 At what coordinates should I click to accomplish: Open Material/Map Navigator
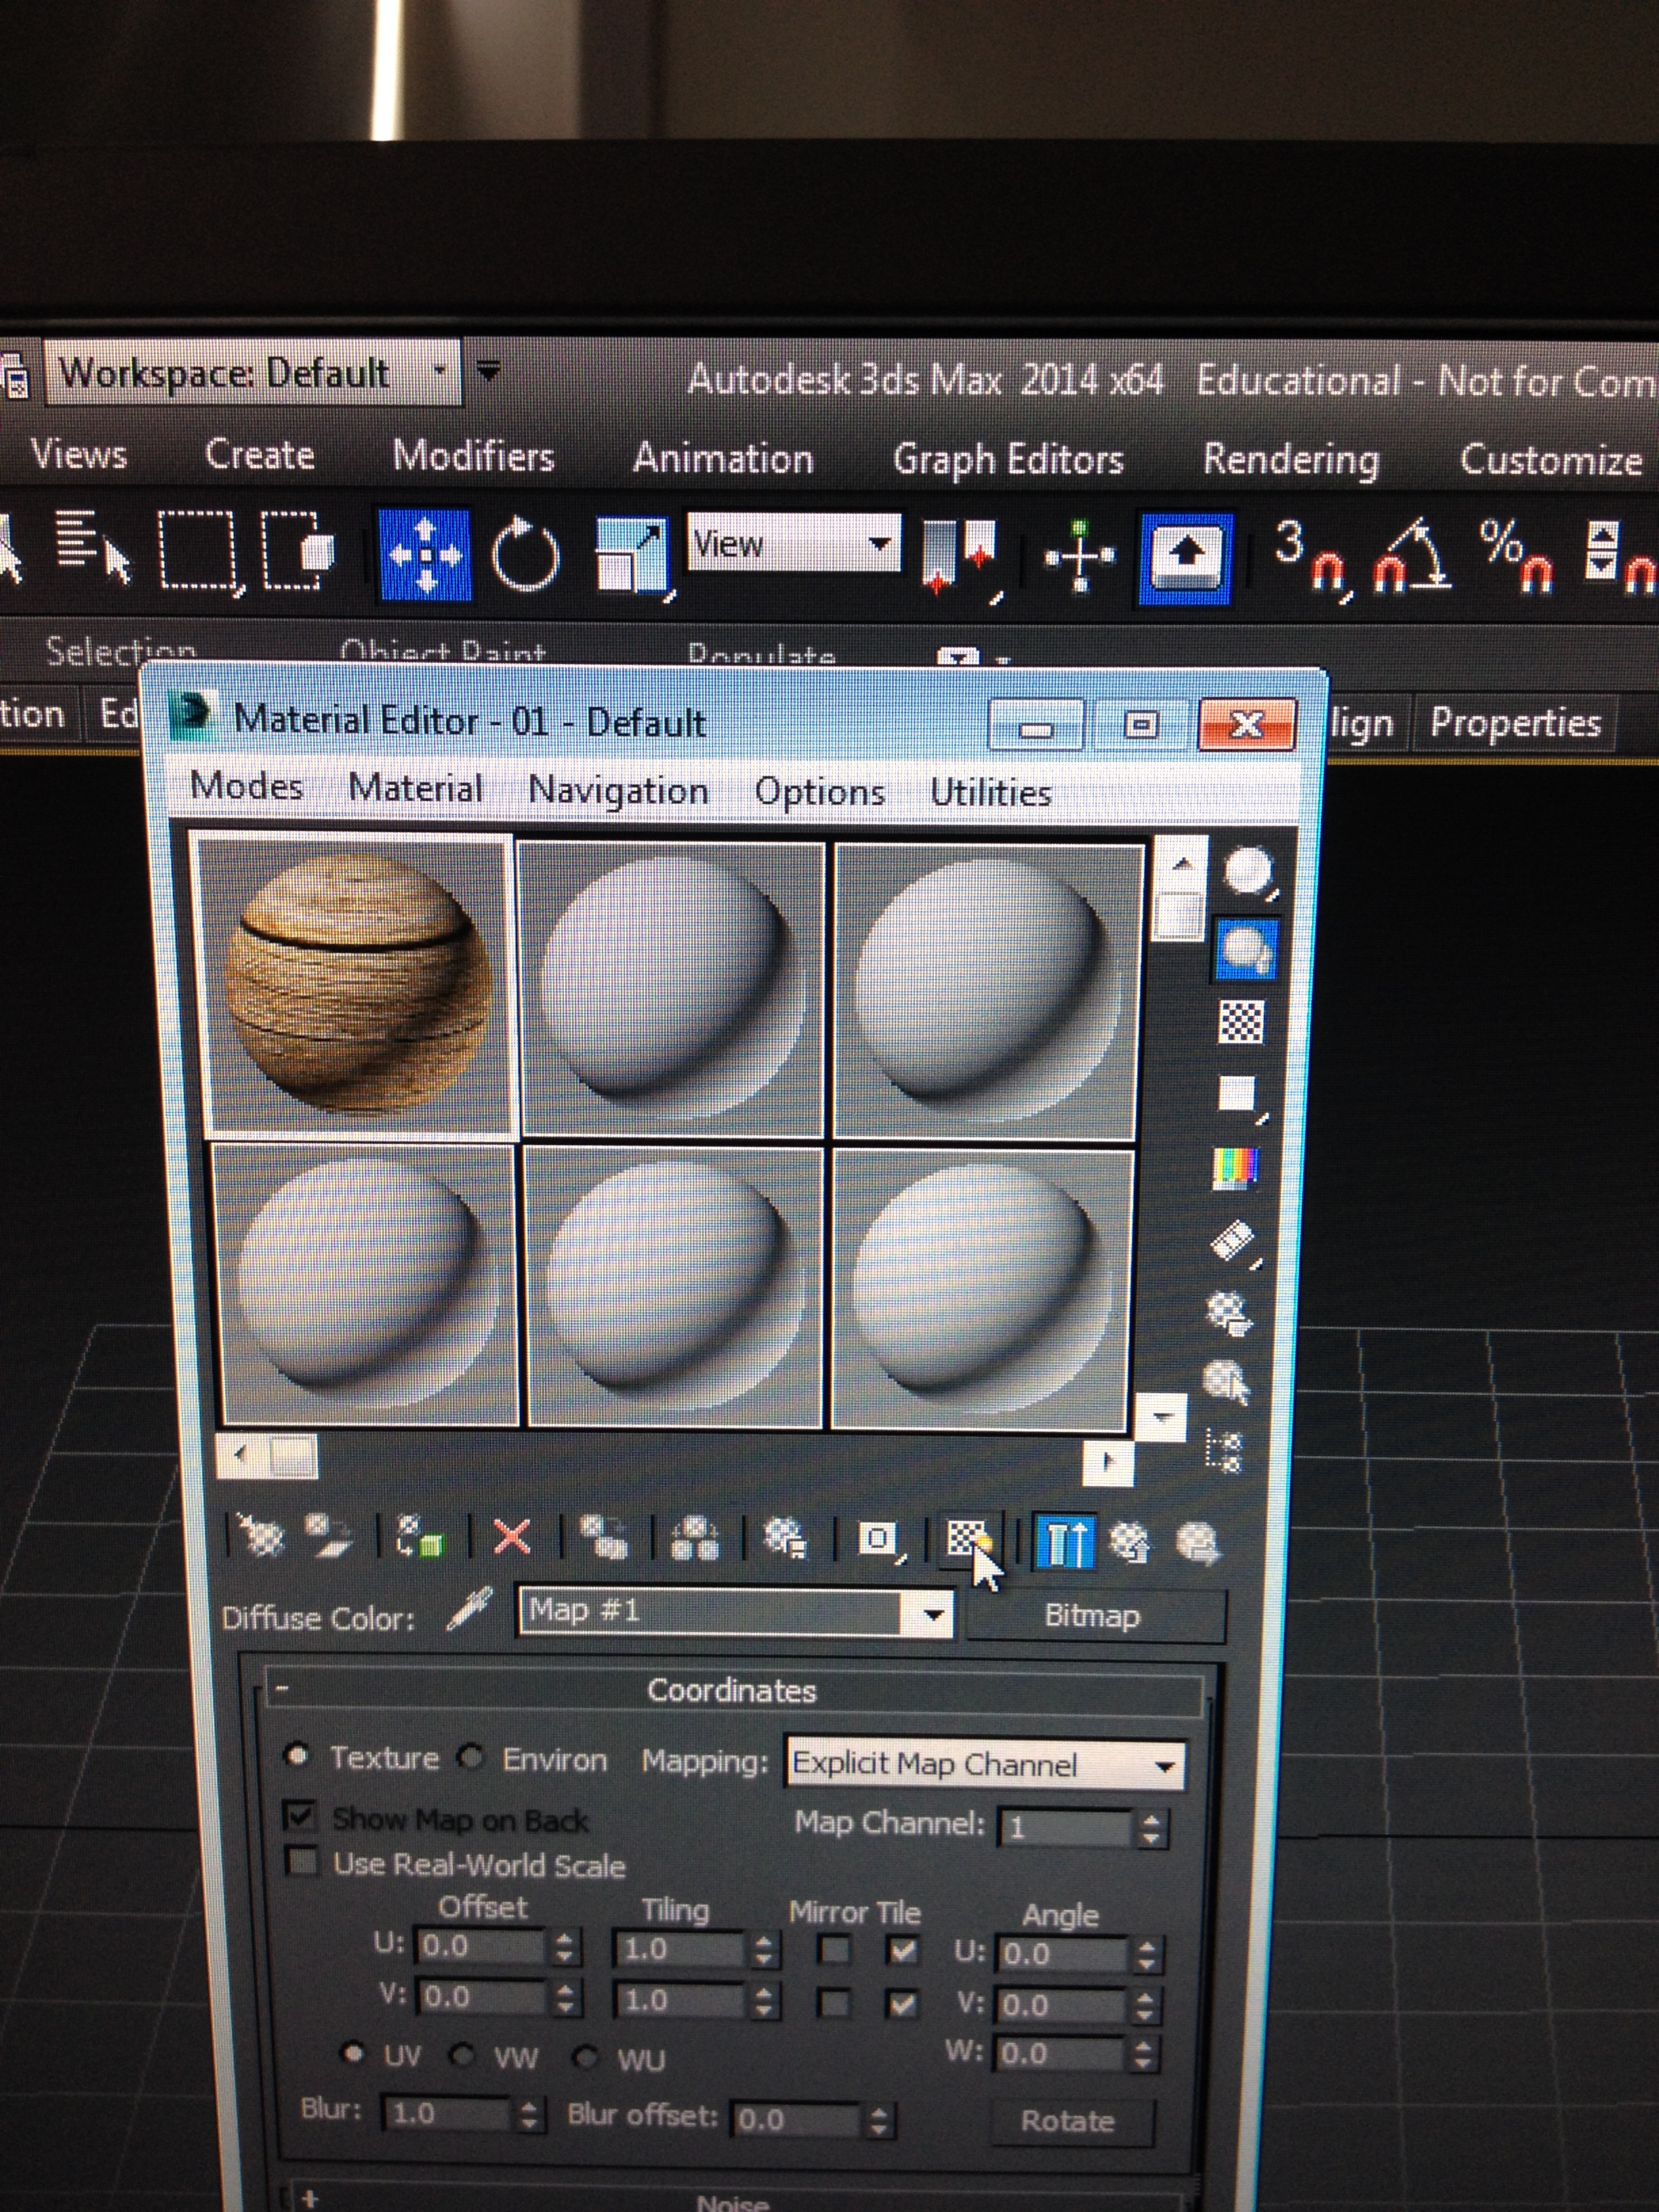coord(1224,1451)
